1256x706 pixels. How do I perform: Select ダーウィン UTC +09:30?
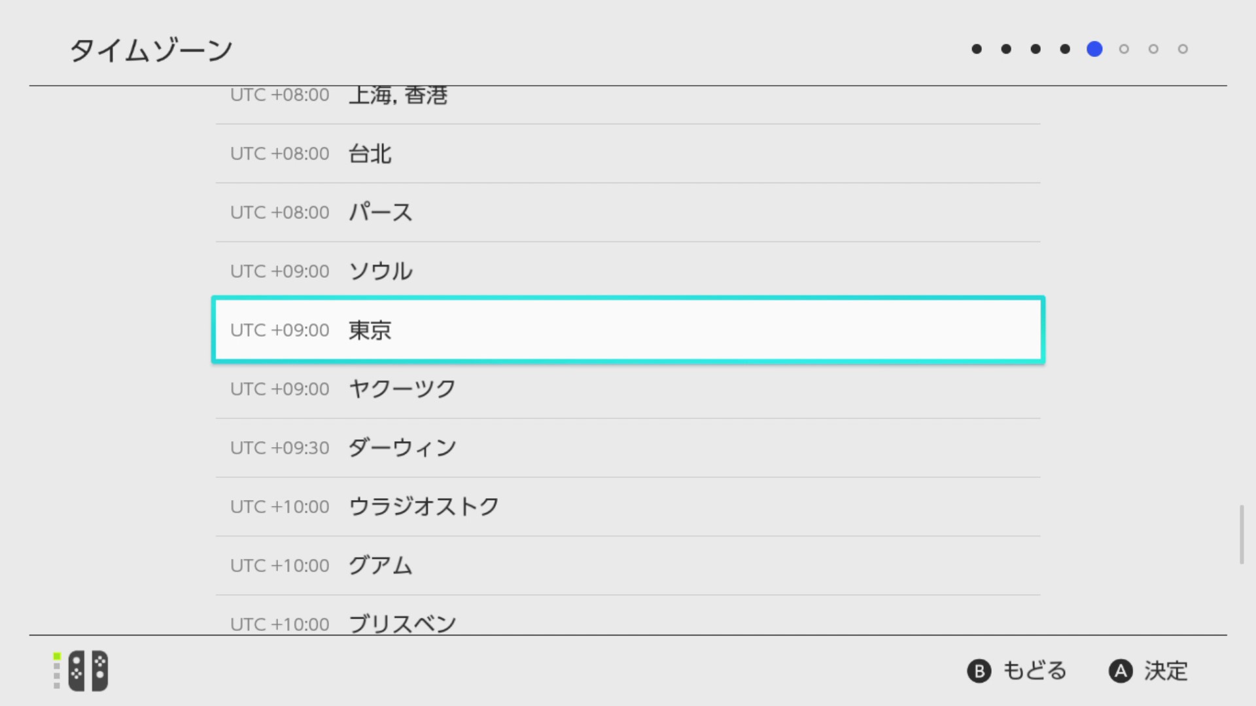[628, 448]
